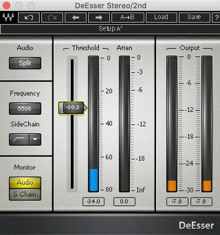Click the Frequency value field 5506
Image resolution: width=220 pixels, height=235 pixels.
click(25, 109)
